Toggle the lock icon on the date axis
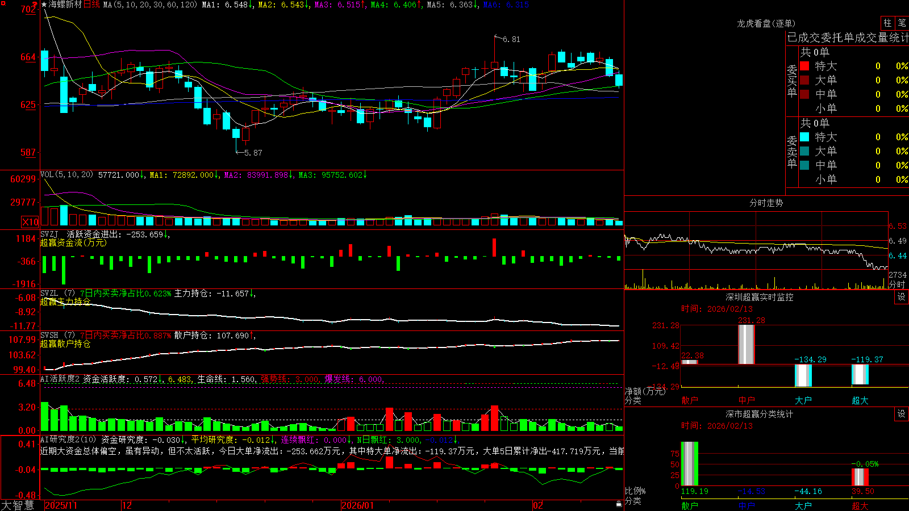This screenshot has height=511, width=909. pos(619,504)
